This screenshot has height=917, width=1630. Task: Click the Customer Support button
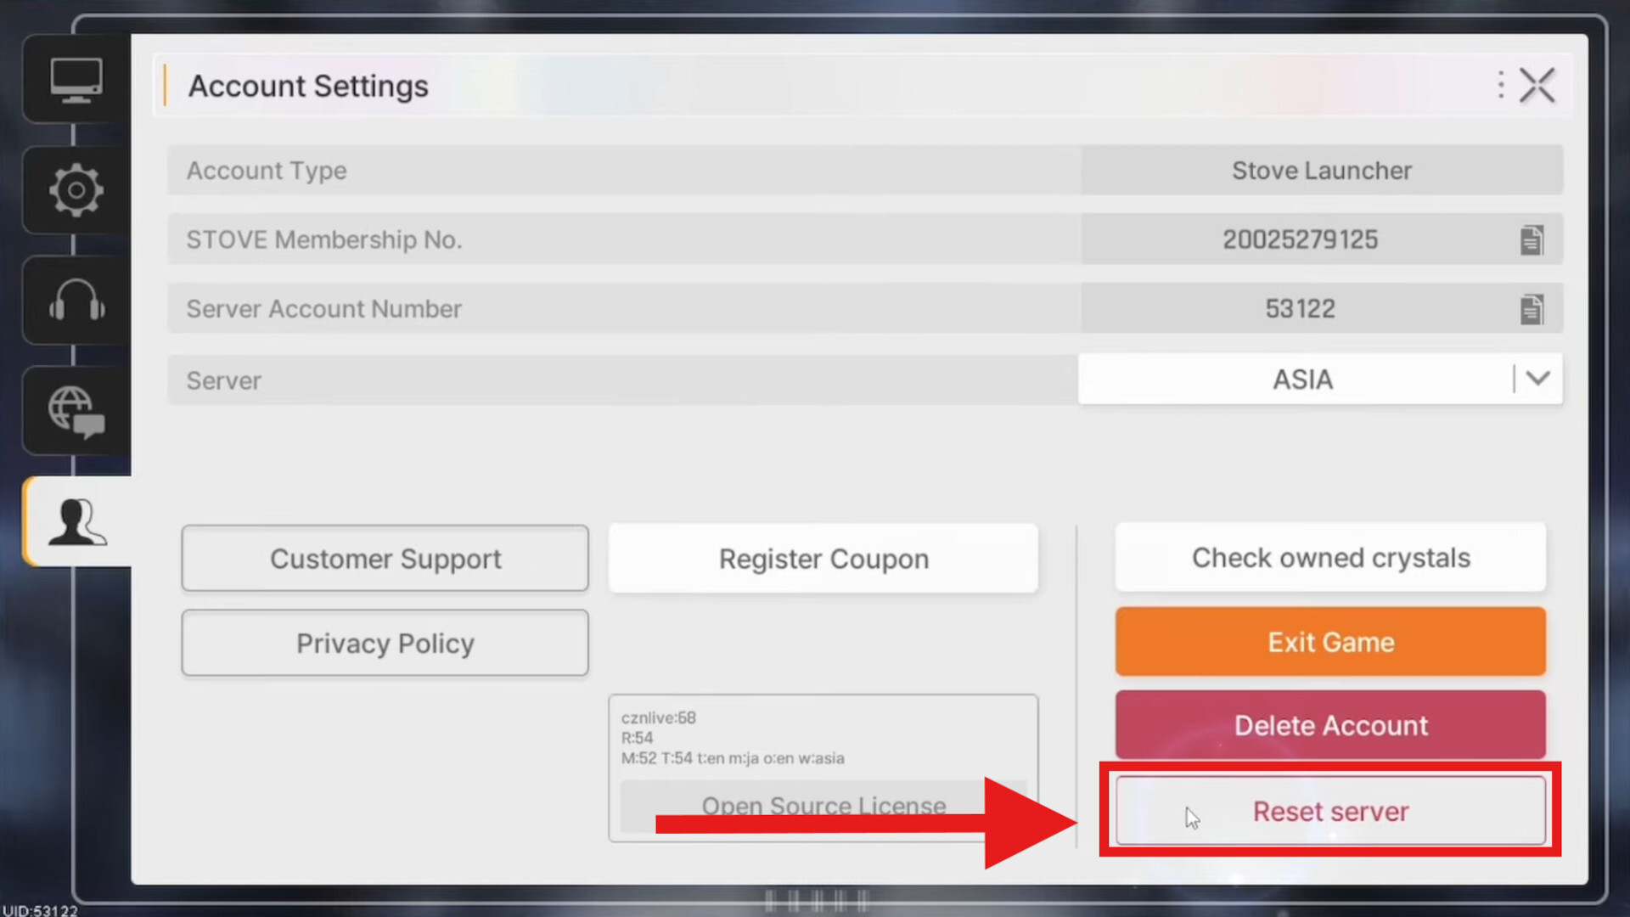pos(385,559)
